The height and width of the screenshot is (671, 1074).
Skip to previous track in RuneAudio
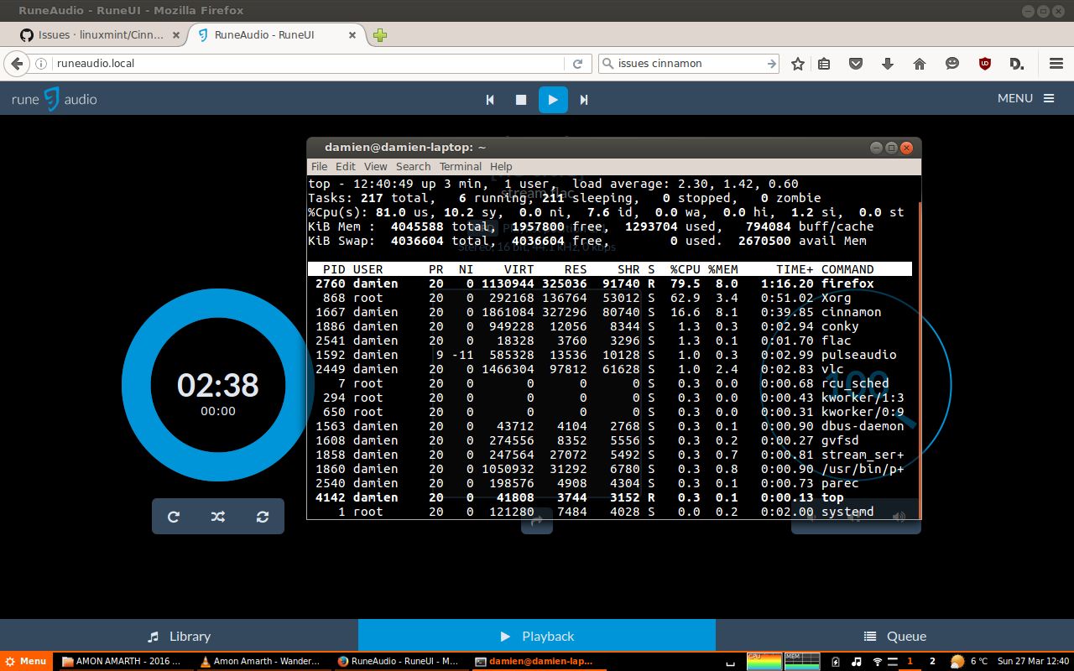pos(491,100)
